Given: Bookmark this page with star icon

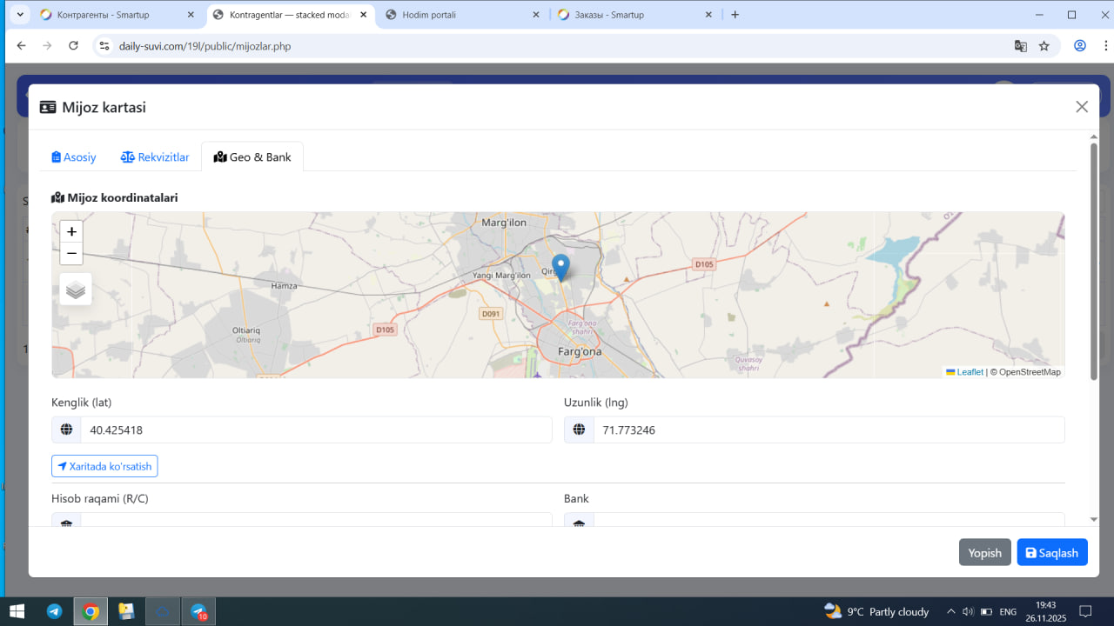Looking at the screenshot, I should click(1044, 46).
